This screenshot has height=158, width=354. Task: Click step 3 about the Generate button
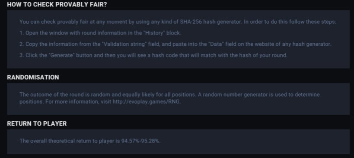tap(153, 55)
